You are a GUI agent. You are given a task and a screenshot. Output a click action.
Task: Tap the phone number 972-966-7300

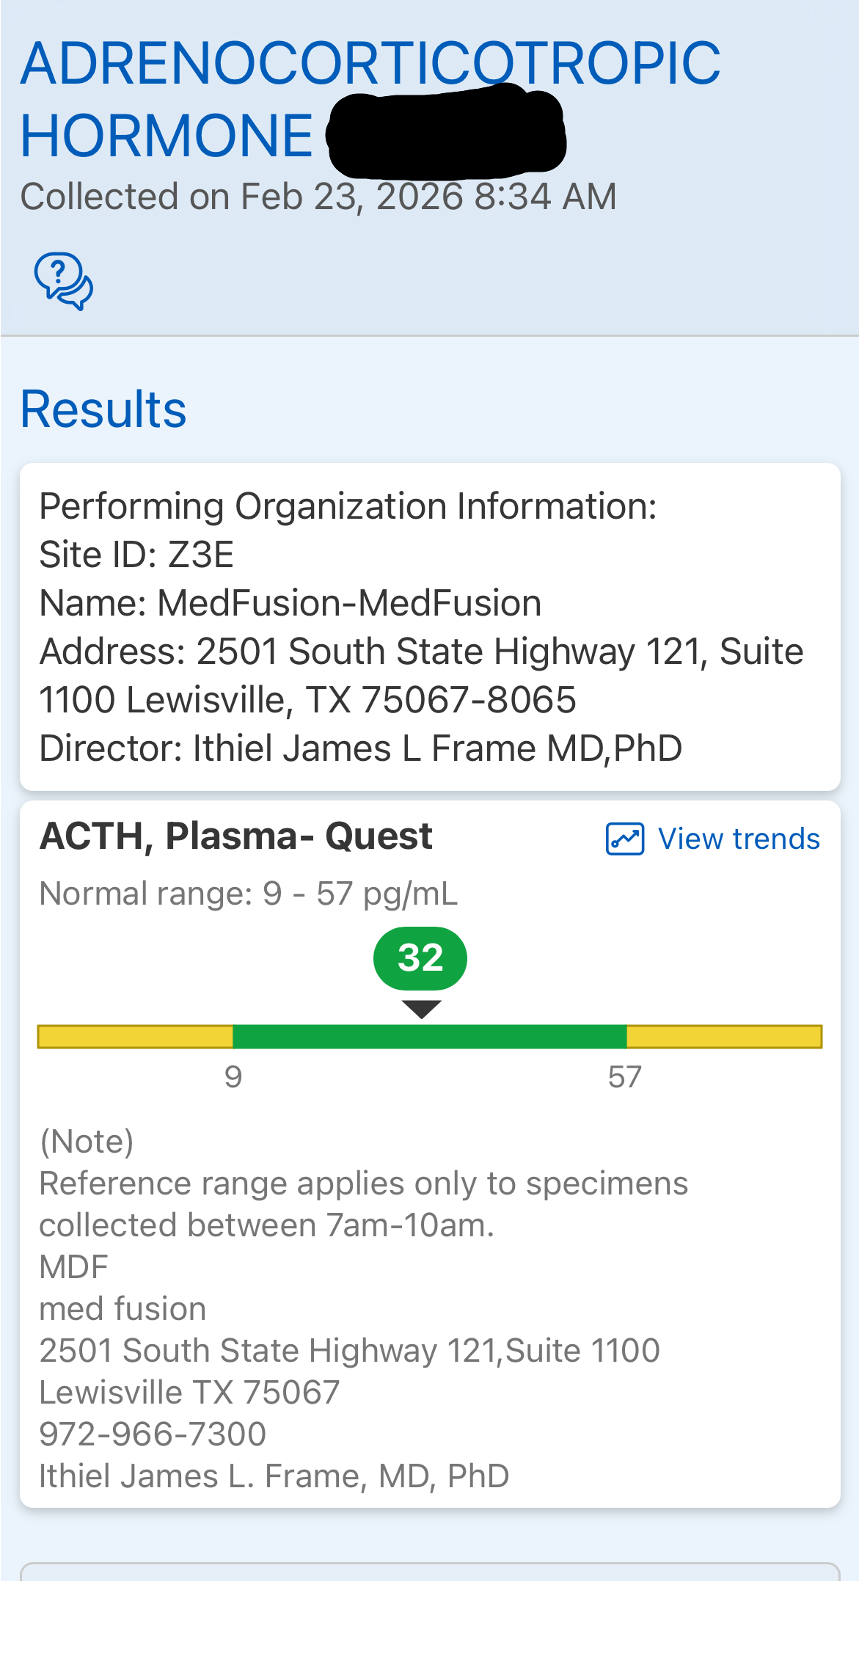point(153,1434)
